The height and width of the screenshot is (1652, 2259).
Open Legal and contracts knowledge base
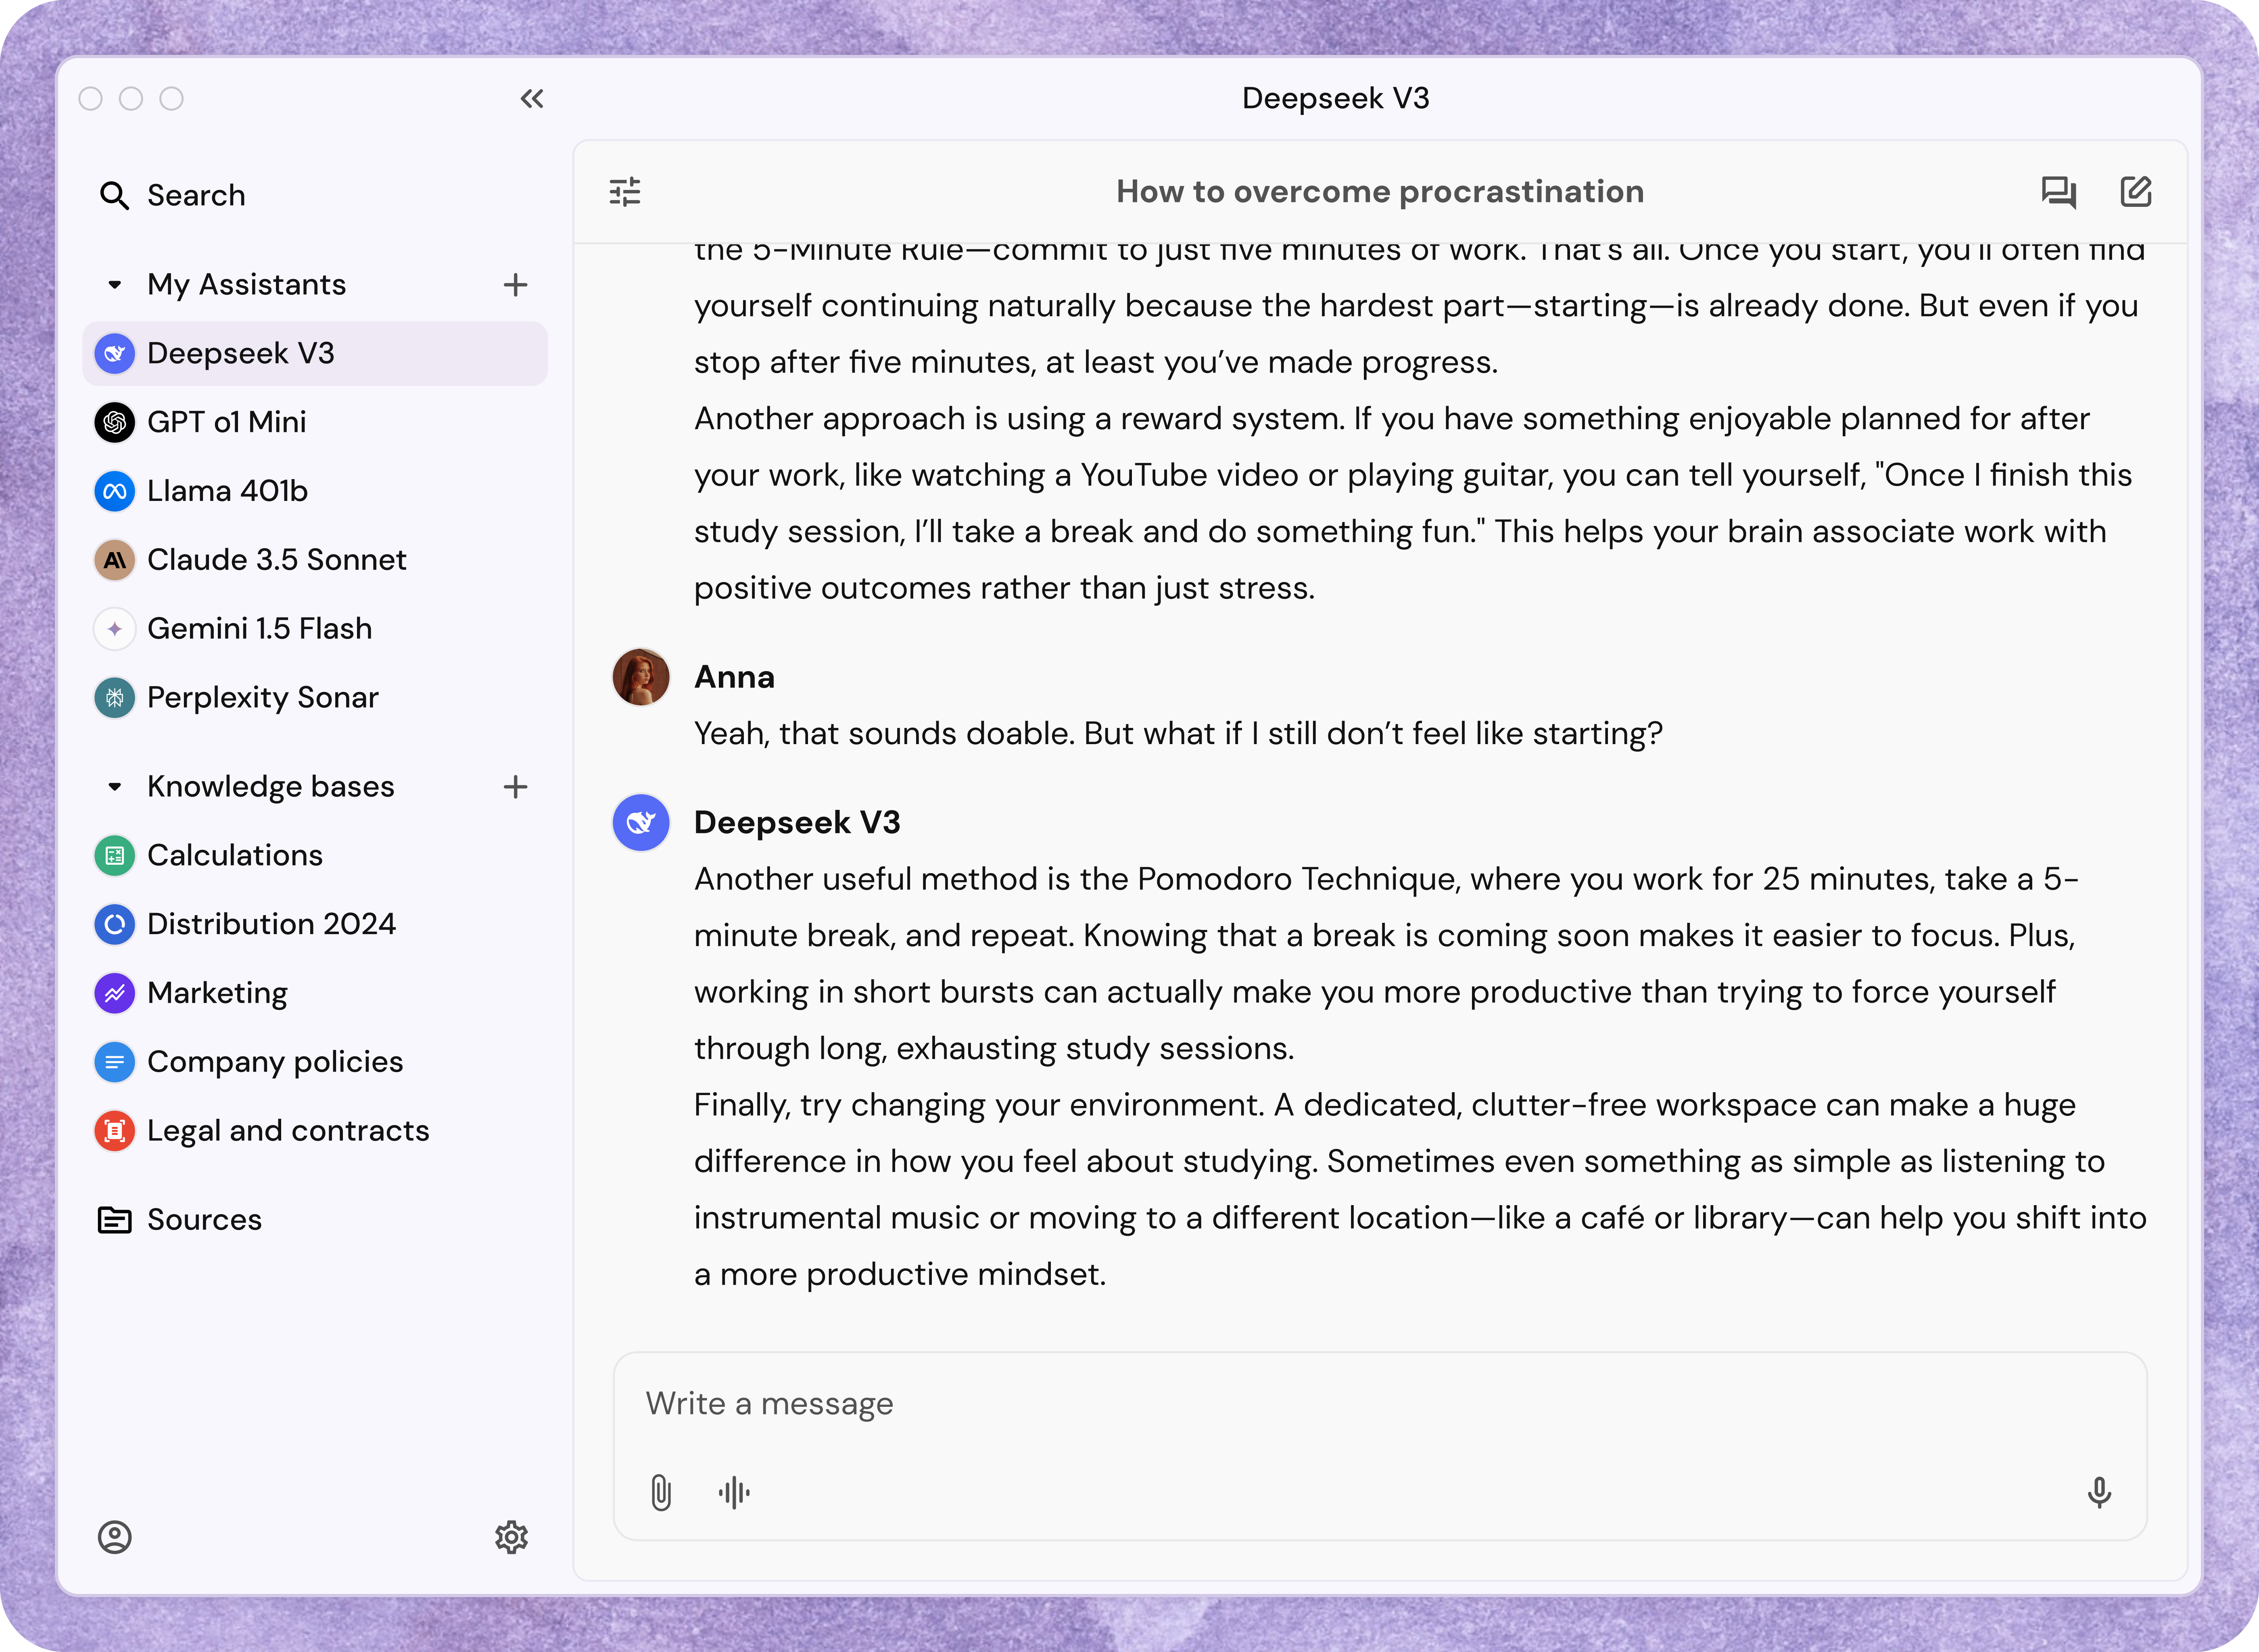315,1131
